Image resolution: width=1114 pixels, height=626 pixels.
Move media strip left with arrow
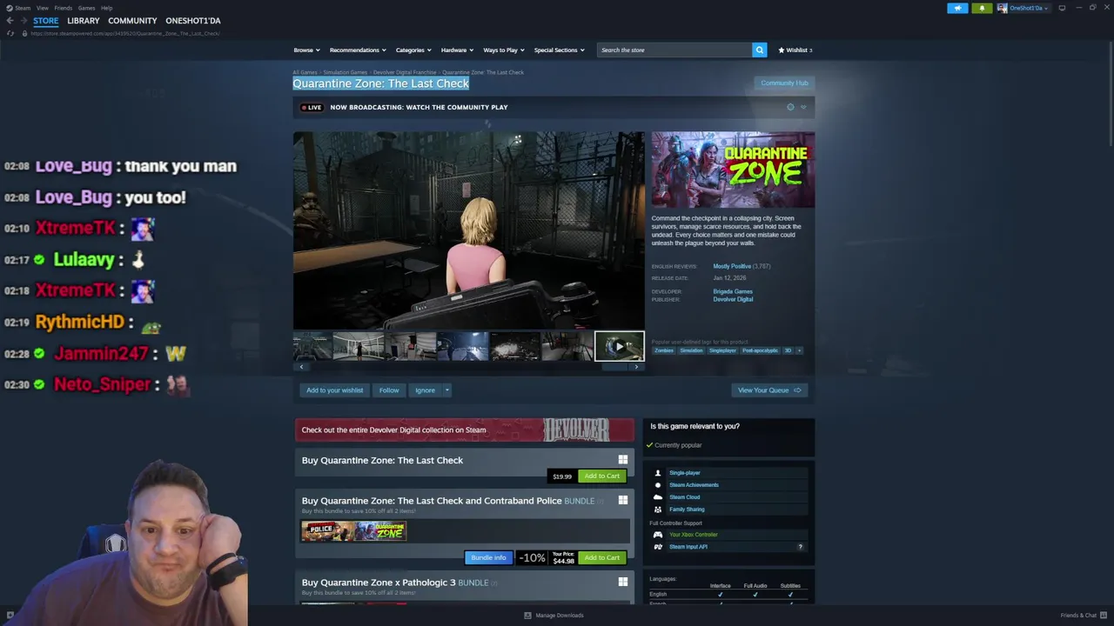click(301, 367)
